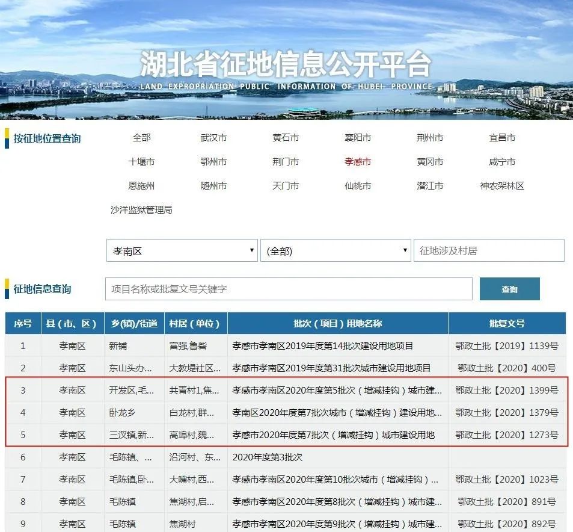573x532 pixels.
Task: Open the township dropdown arrow
Action: coord(404,250)
